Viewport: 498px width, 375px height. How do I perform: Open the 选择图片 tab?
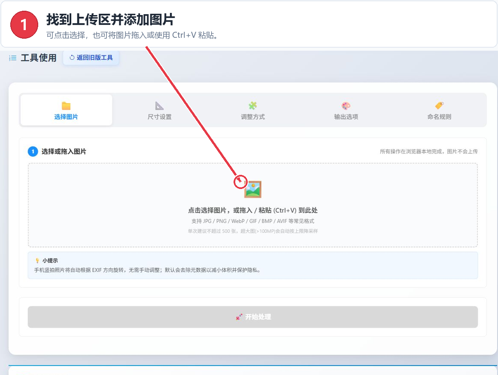point(66,110)
